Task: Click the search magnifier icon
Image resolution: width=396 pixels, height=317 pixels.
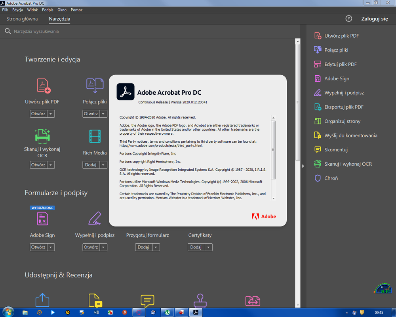Action: click(8, 31)
